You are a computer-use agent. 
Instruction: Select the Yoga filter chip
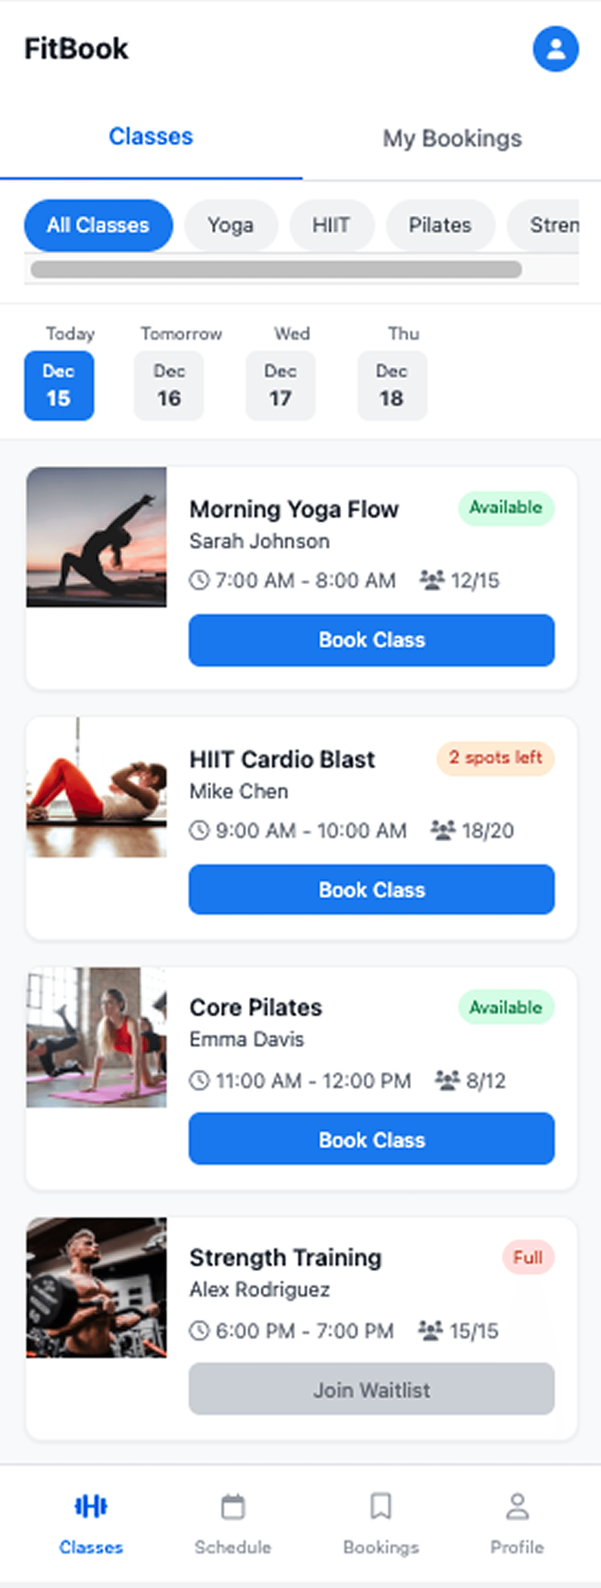pos(230,225)
